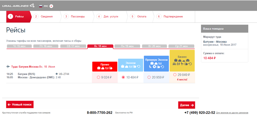Switch to the Пн 19 июн date tab
257x116 pixels.
click(x=127, y=46)
